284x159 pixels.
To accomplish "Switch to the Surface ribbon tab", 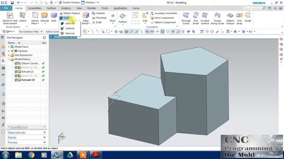I will pyautogui.click(x=51, y=8).
